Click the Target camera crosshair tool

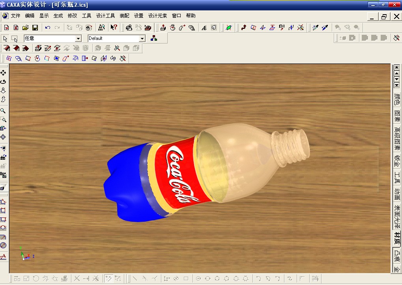tap(3, 137)
